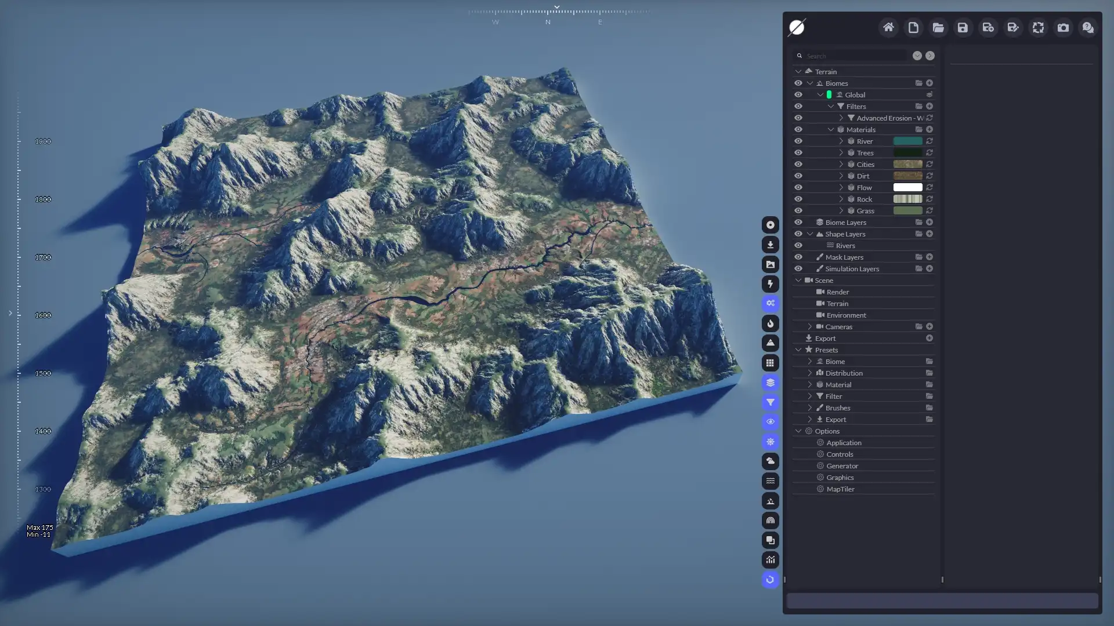Open an existing project file
The height and width of the screenshot is (626, 1114).
click(938, 27)
